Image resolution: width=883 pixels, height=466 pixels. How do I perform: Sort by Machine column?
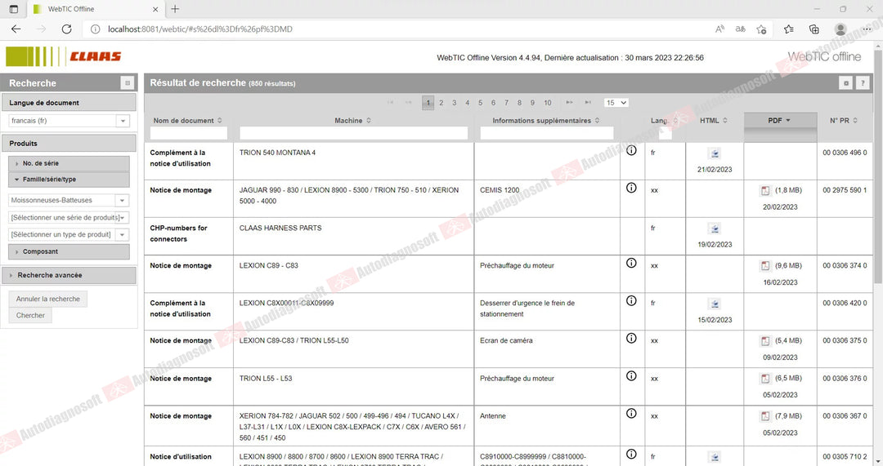click(353, 120)
